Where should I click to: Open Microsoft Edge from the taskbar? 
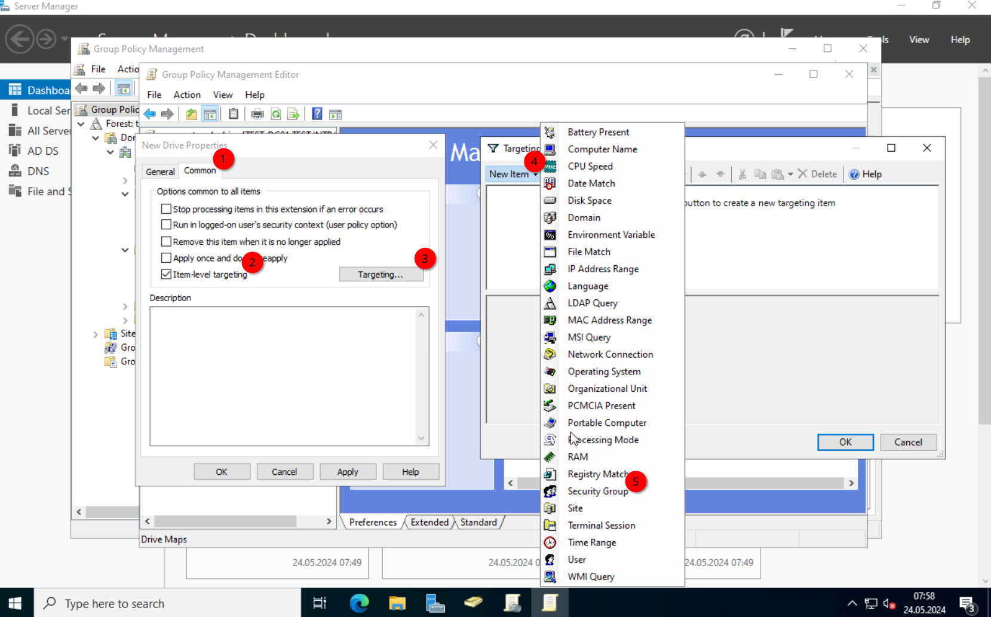[x=359, y=603]
